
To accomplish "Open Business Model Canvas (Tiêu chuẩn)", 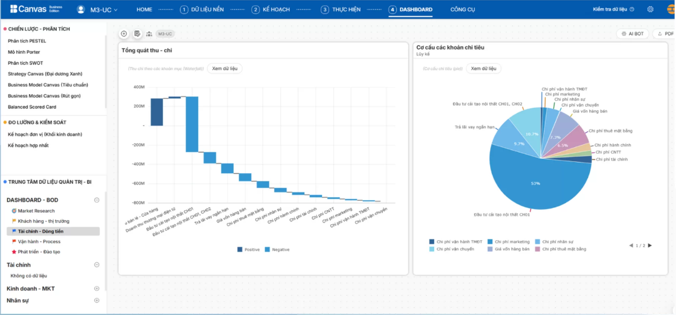I will 48,85.
